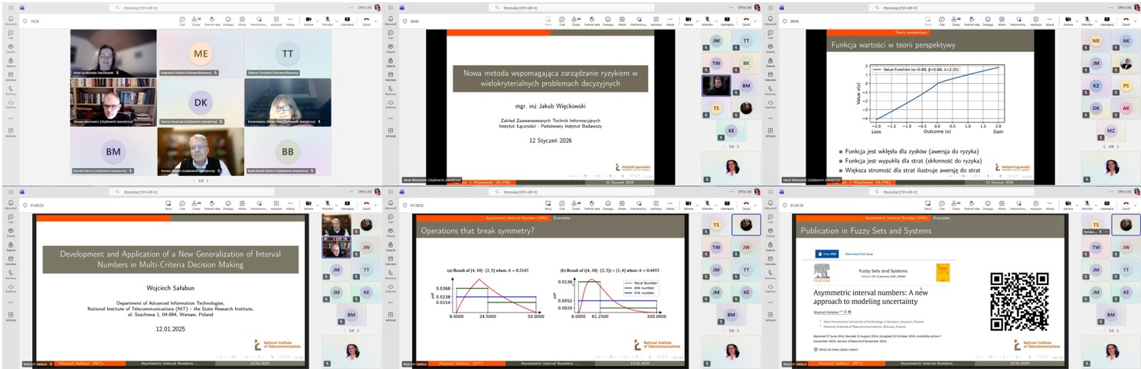This screenshot has height=369, width=1141.
Task: Go to next participant page in gallery-view pager
Action: [x=209, y=181]
